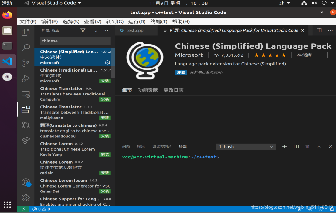
Task: Switch to the 更改日志 changelog tab
Action: 174,90
